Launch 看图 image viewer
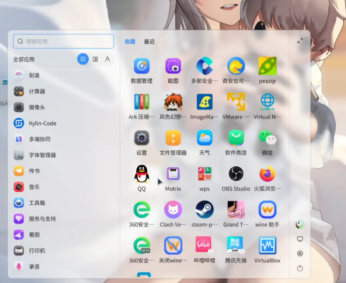This screenshot has height=283, width=346. tap(64, 235)
